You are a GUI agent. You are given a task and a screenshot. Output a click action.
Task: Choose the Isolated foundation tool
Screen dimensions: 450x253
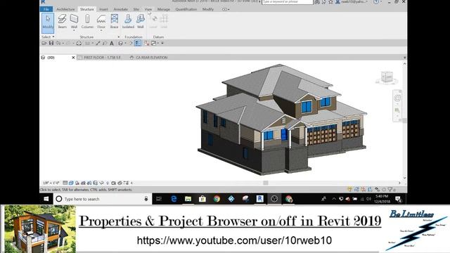(x=128, y=22)
